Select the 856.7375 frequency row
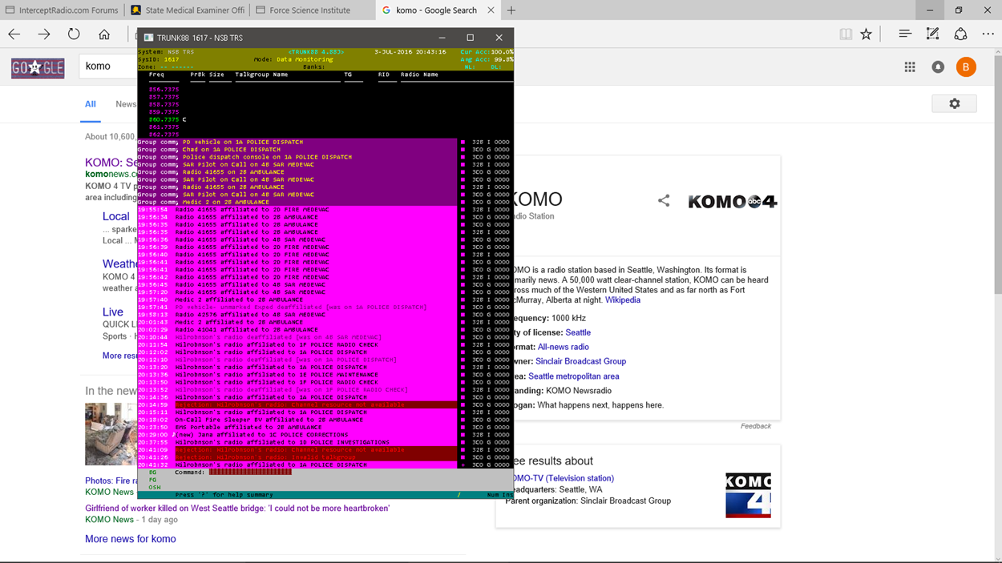This screenshot has width=1002, height=563. [x=164, y=90]
